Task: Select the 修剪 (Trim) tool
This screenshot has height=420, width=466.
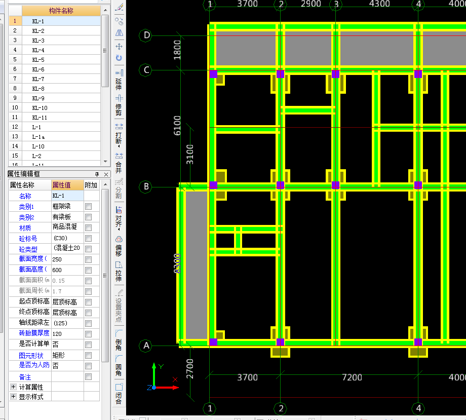Action: 119,105
